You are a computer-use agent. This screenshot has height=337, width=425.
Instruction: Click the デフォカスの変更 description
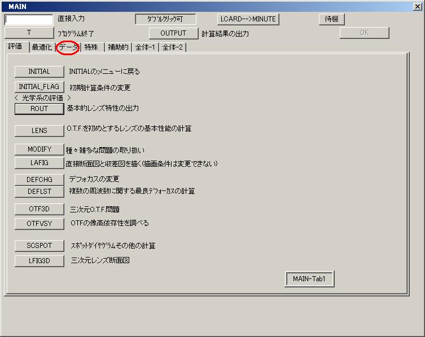pyautogui.click(x=94, y=179)
